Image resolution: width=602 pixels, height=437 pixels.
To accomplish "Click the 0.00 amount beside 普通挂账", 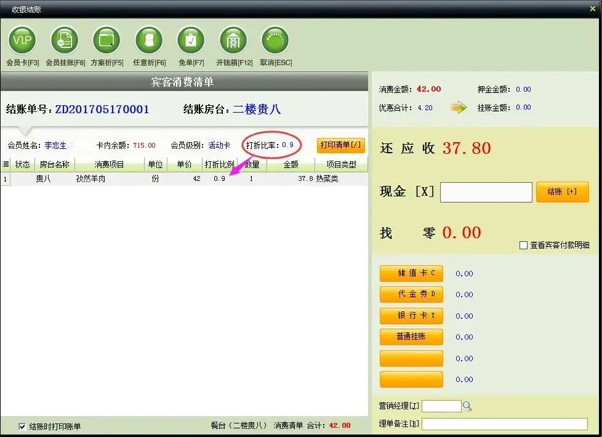I will (464, 337).
